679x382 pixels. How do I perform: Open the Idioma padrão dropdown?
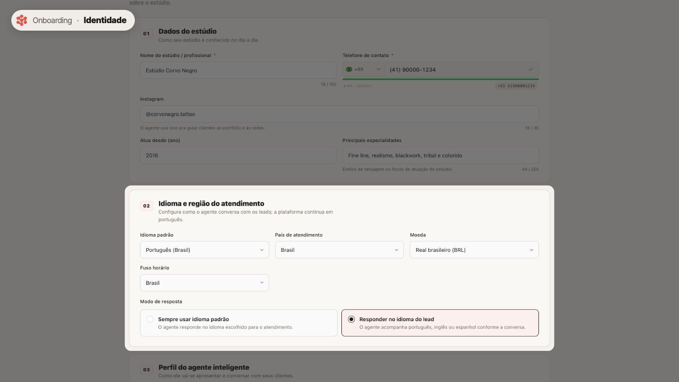(205, 250)
